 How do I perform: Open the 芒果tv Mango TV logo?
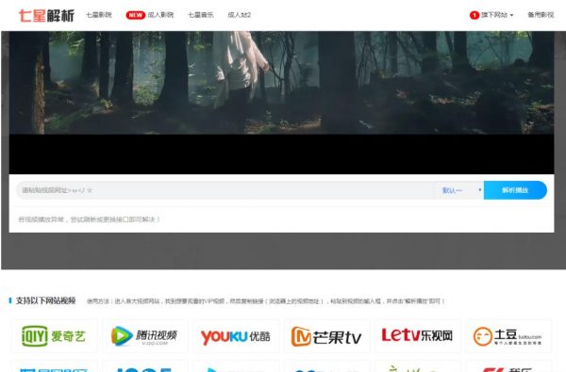point(326,336)
